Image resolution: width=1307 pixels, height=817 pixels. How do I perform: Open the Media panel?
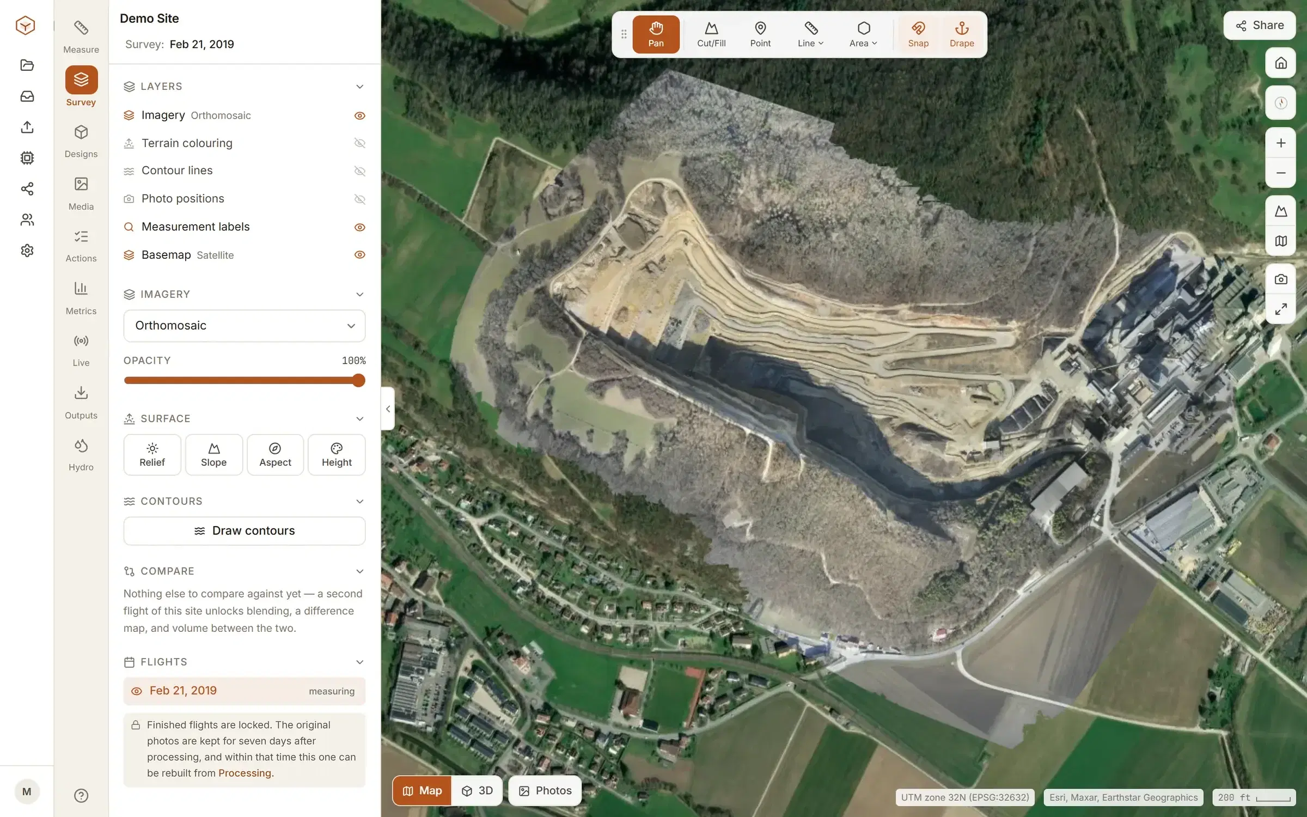81,194
